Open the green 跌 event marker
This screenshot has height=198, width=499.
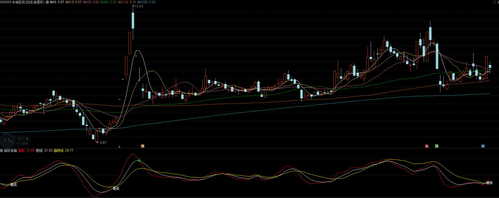(x=437, y=146)
